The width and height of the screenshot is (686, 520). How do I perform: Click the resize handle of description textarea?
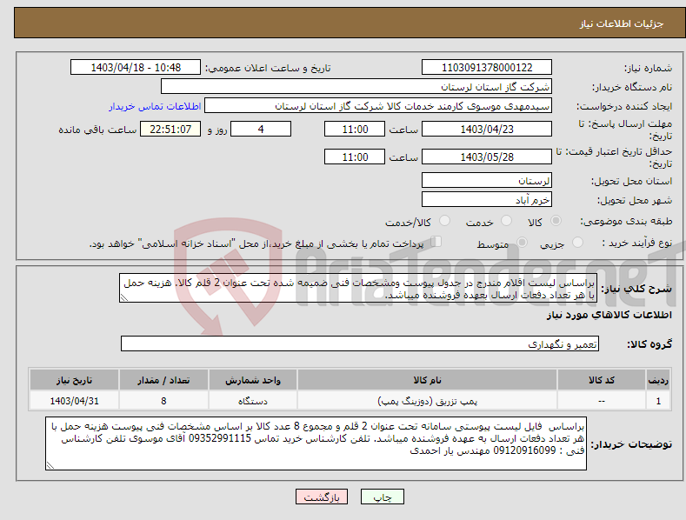[124, 297]
